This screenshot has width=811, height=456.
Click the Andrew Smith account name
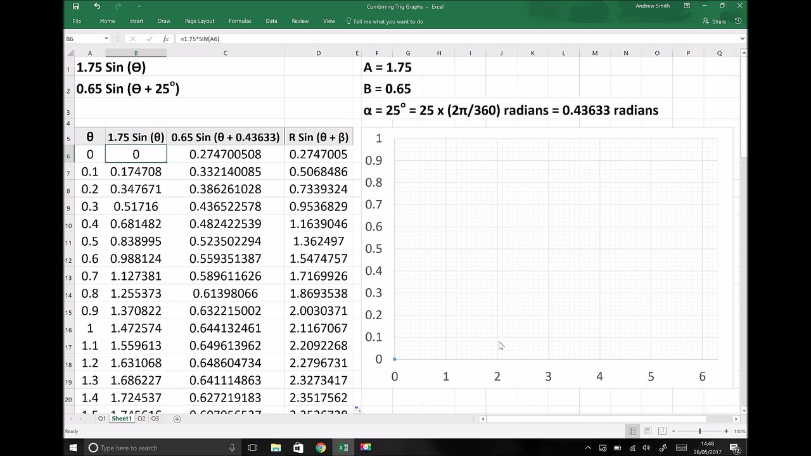pyautogui.click(x=653, y=6)
